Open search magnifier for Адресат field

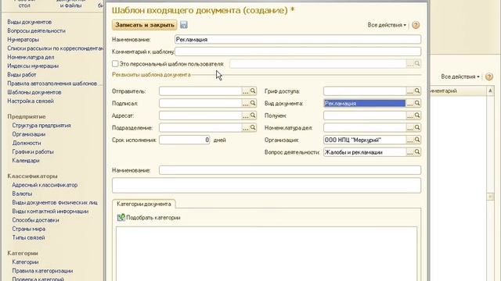tap(253, 116)
